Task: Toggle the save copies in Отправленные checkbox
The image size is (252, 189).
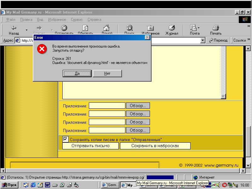Action: click(x=66, y=139)
